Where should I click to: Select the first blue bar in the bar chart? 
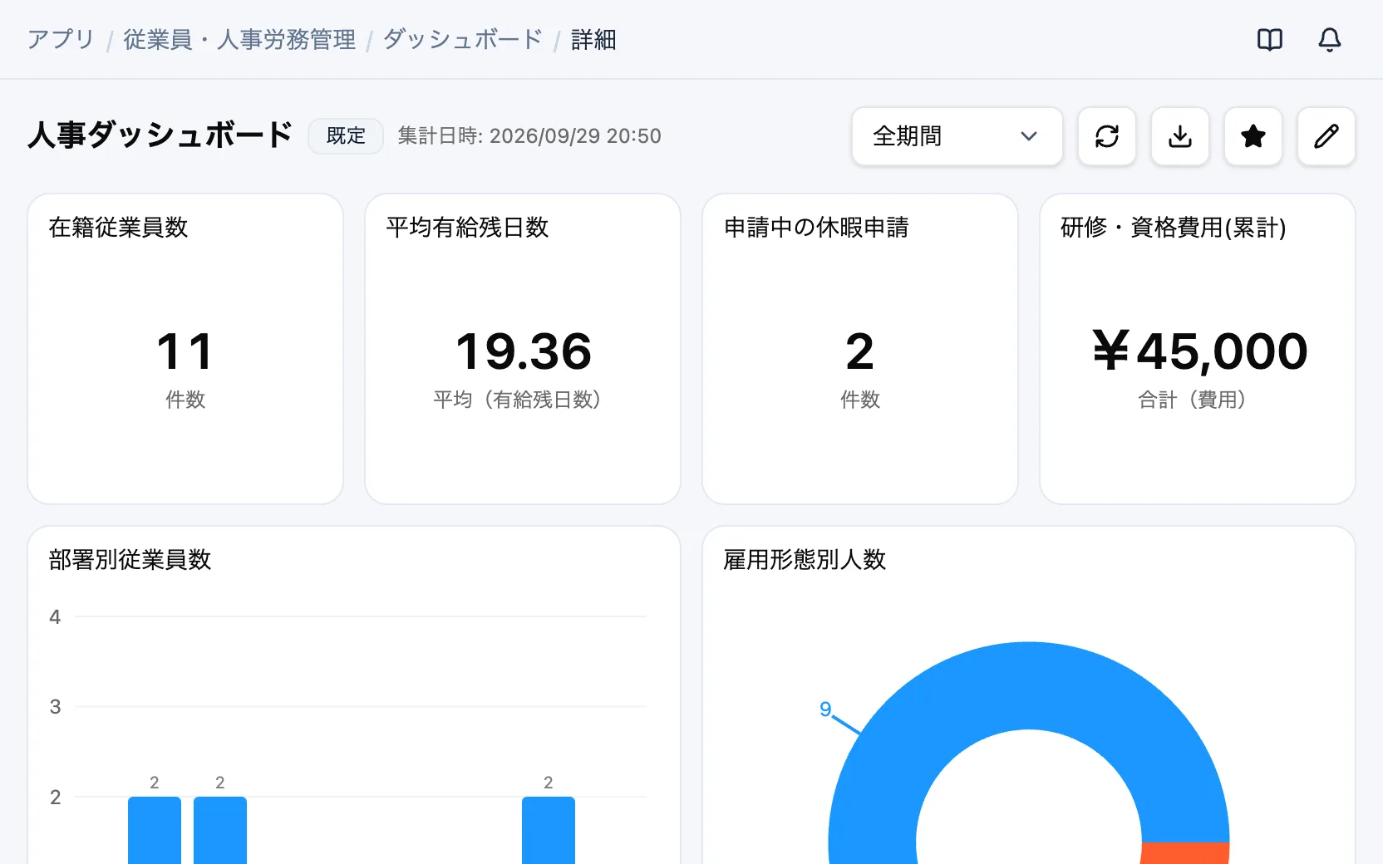[155, 830]
